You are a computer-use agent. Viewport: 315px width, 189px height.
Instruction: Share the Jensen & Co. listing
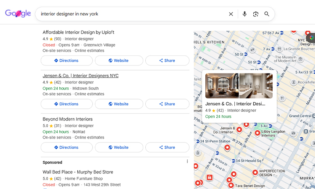pyautogui.click(x=167, y=104)
